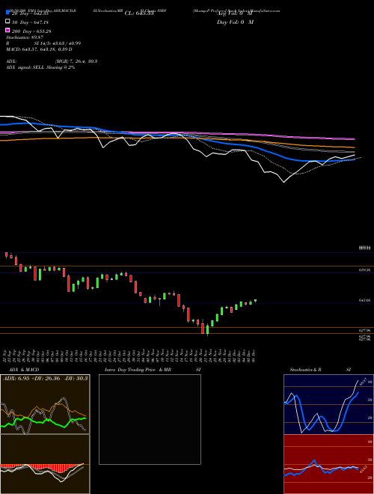This screenshot has height=494, width=374.
Task: Click the 'CL: 643.33' closing price label
Action: click(x=139, y=13)
